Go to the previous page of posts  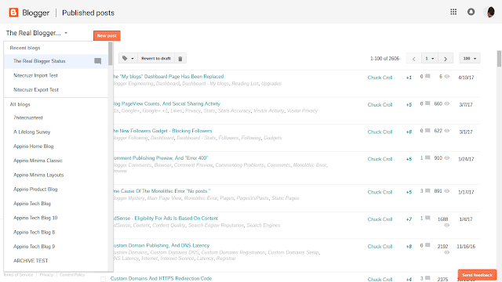point(414,59)
